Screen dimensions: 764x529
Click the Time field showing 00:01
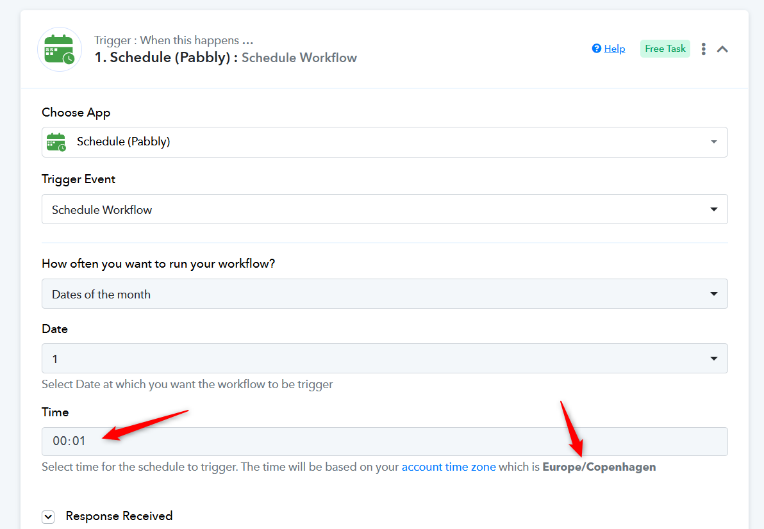[385, 441]
